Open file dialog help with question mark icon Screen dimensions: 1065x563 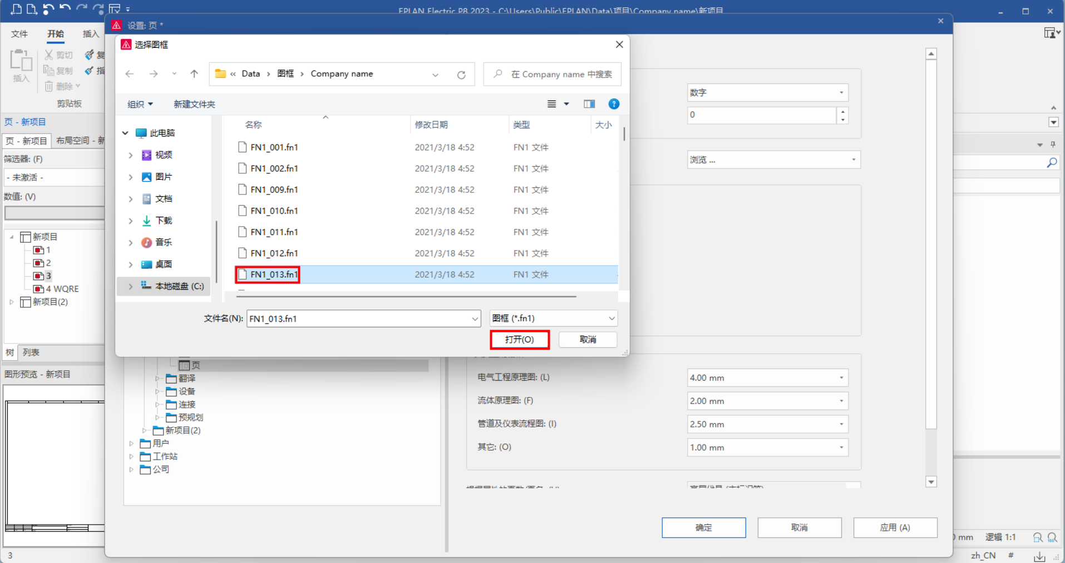coord(614,104)
